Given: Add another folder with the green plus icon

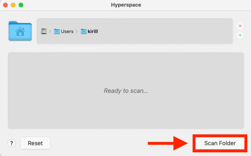Looking at the screenshot, I should 240,35.
